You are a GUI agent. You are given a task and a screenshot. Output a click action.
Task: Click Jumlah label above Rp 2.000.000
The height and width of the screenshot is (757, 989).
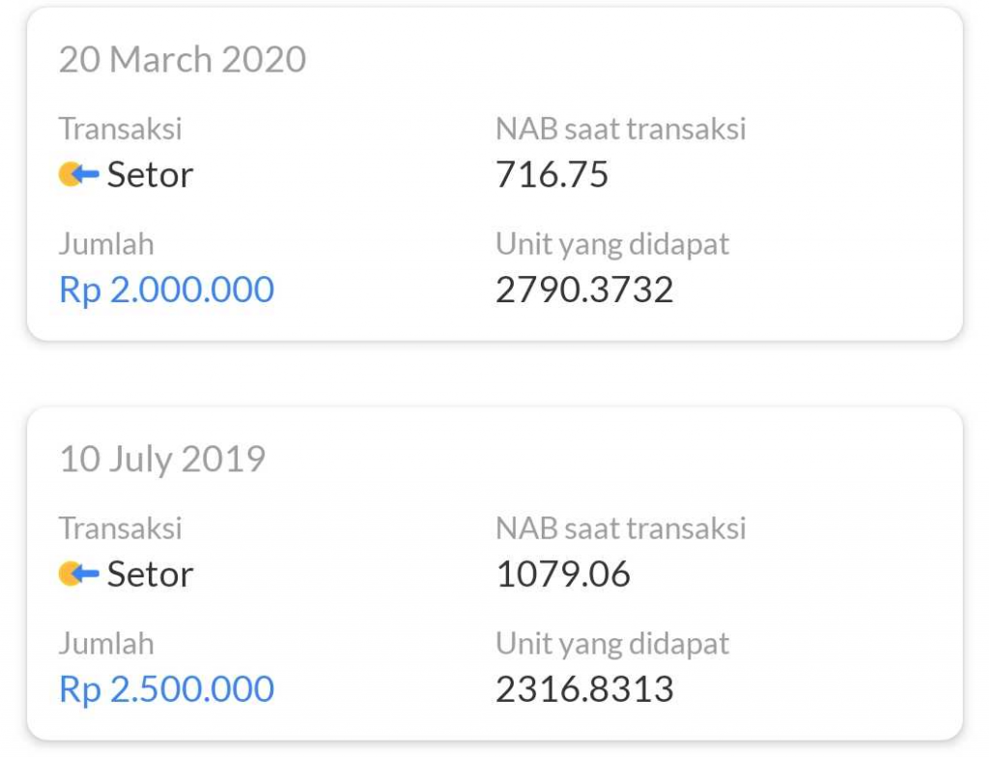tap(106, 243)
